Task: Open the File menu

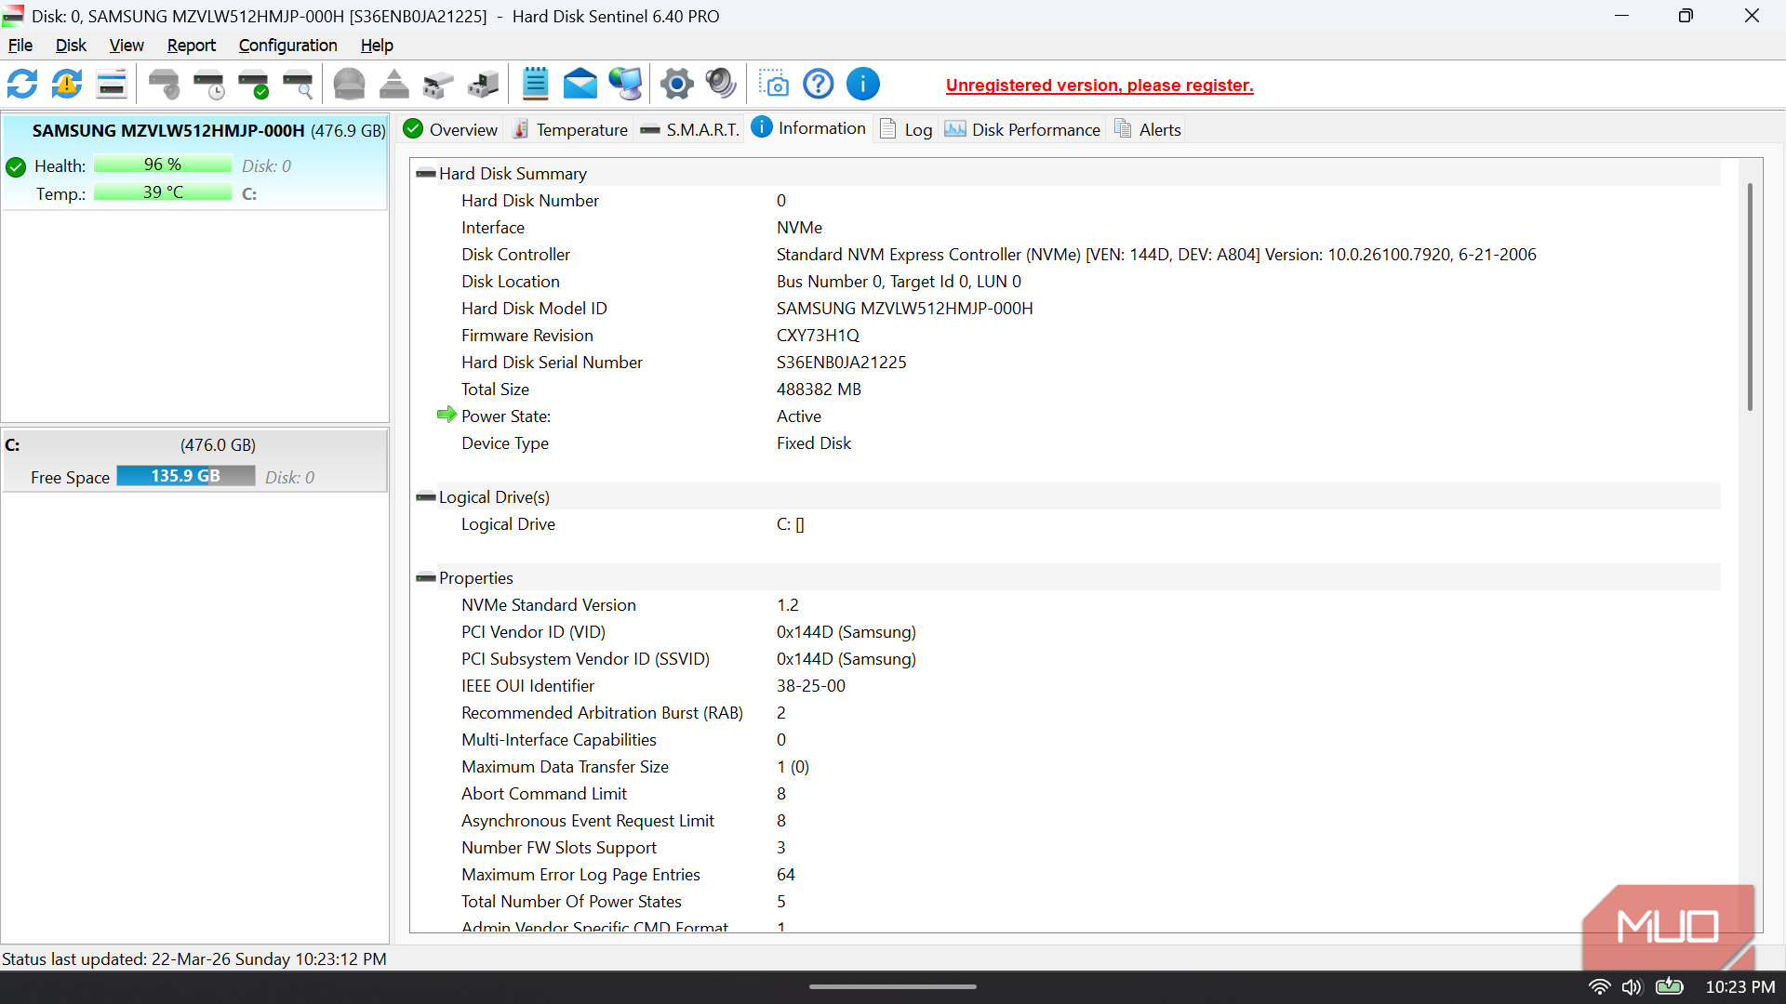Action: click(20, 46)
